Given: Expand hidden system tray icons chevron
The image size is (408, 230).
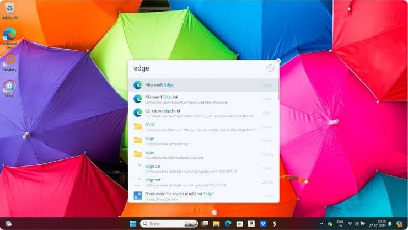Looking at the screenshot, I should pyautogui.click(x=321, y=223).
